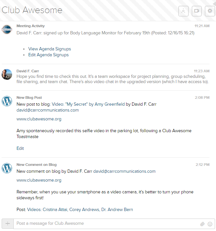Click the 'Amy spontaneously recorded' excerpt text

104,133
